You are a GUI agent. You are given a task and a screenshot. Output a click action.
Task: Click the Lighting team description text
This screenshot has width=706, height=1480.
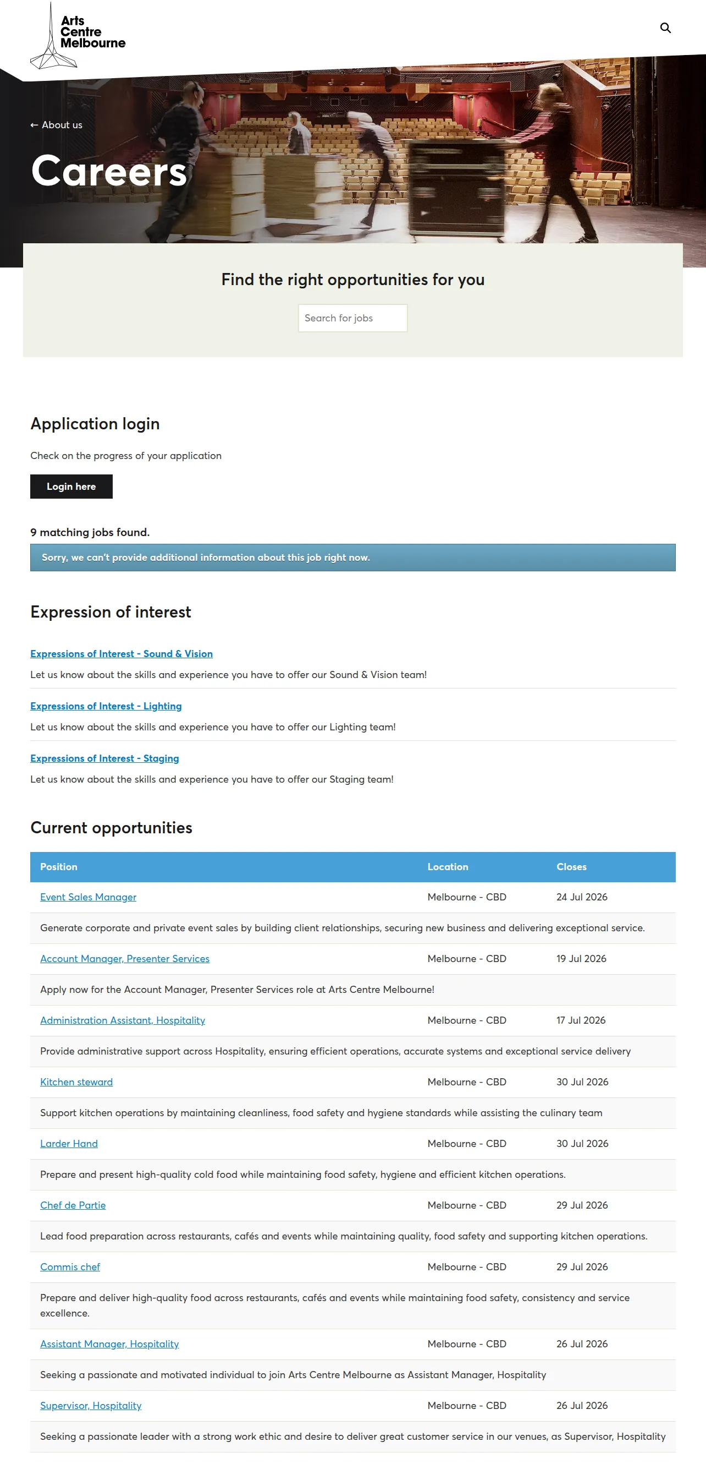tap(213, 727)
